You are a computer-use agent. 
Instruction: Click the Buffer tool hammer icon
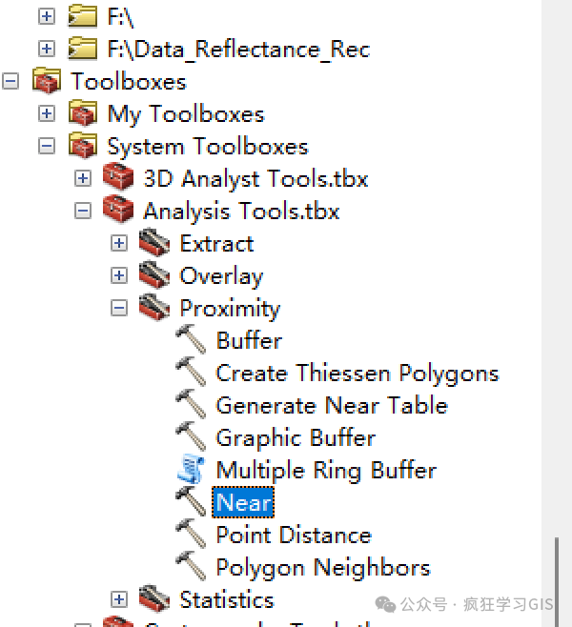(x=192, y=339)
